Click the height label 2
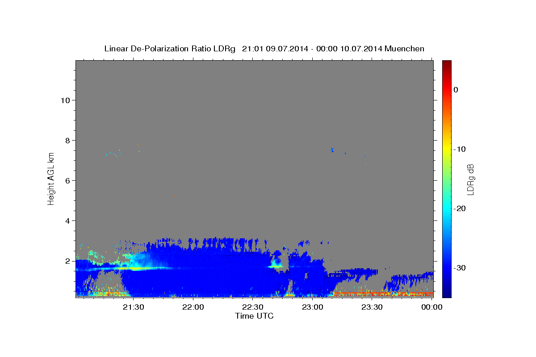536x357 pixels. [x=67, y=261]
